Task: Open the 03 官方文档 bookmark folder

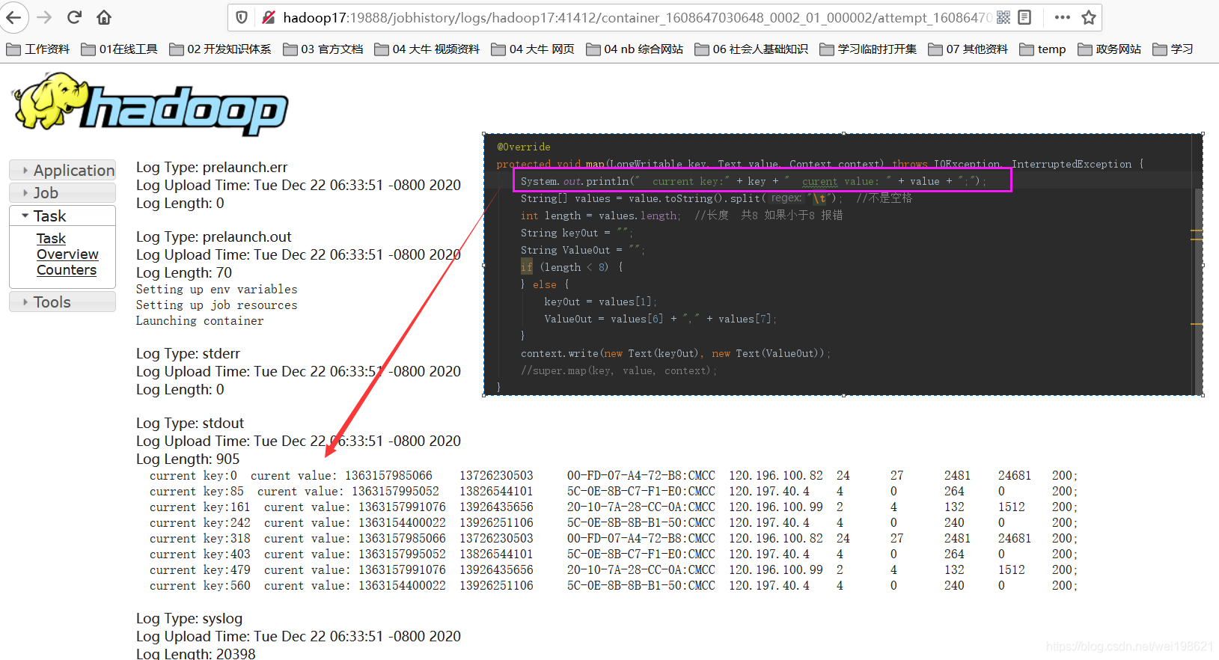Action: coord(323,49)
